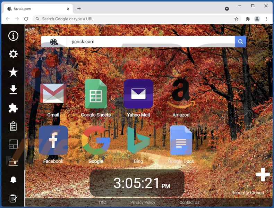Viewport: 274px width, 208px height.
Task: Go forward in browser
Action: tap(17, 19)
